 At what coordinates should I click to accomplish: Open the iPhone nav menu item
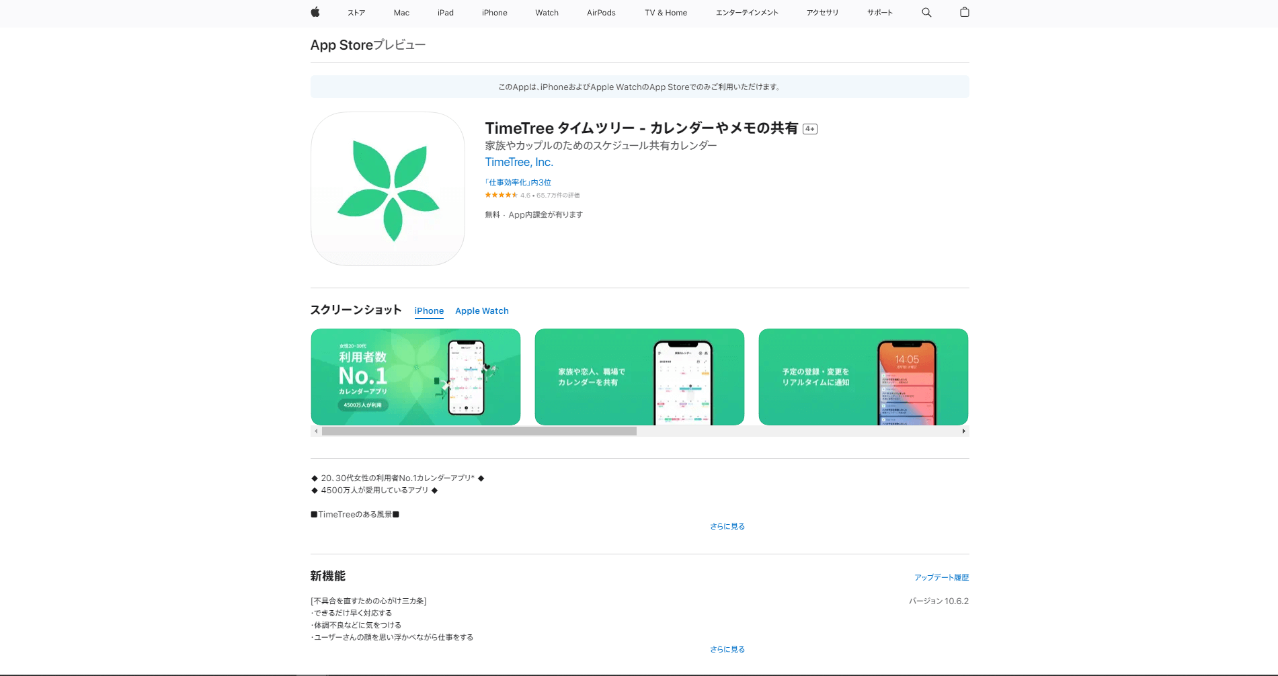(x=495, y=13)
